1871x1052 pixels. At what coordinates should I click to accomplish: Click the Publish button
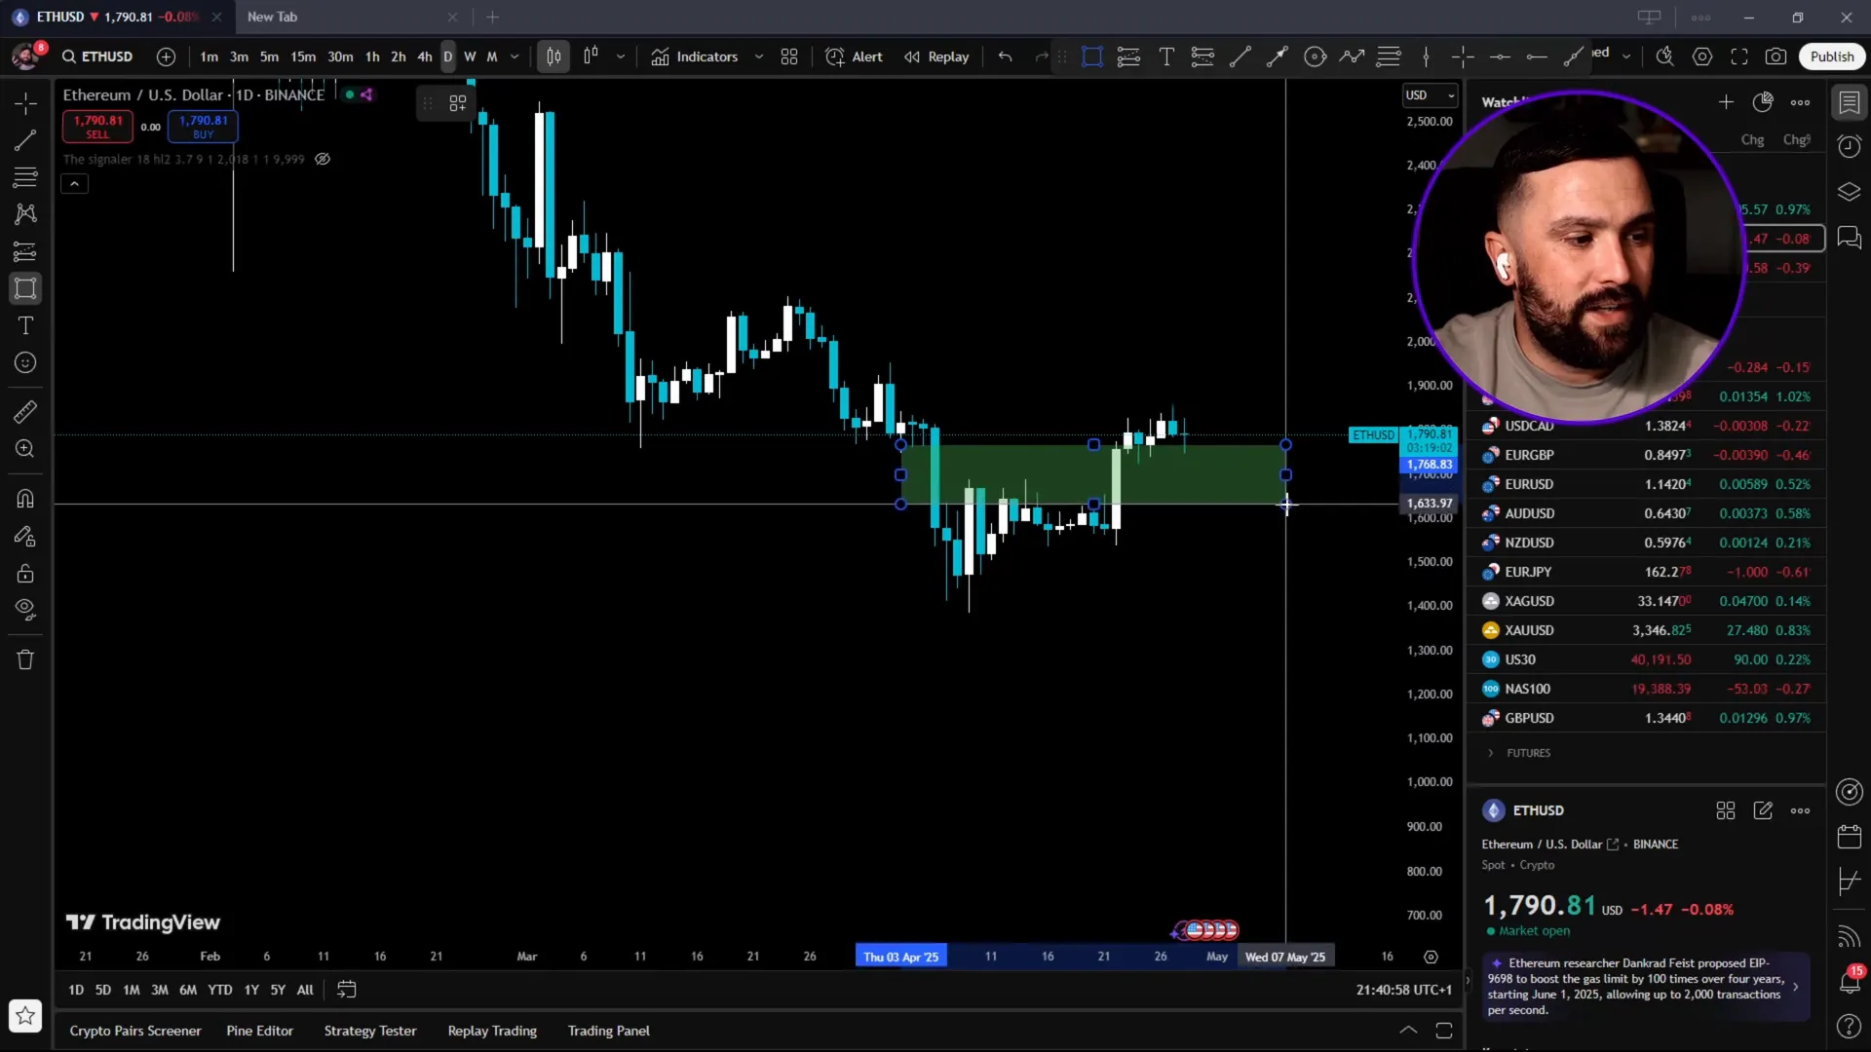click(1832, 56)
